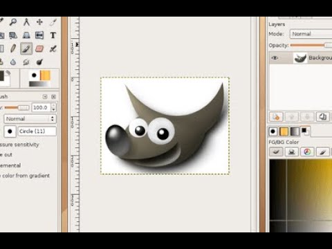
Task: Select the Background layer thumbnail
Action: 300,58
